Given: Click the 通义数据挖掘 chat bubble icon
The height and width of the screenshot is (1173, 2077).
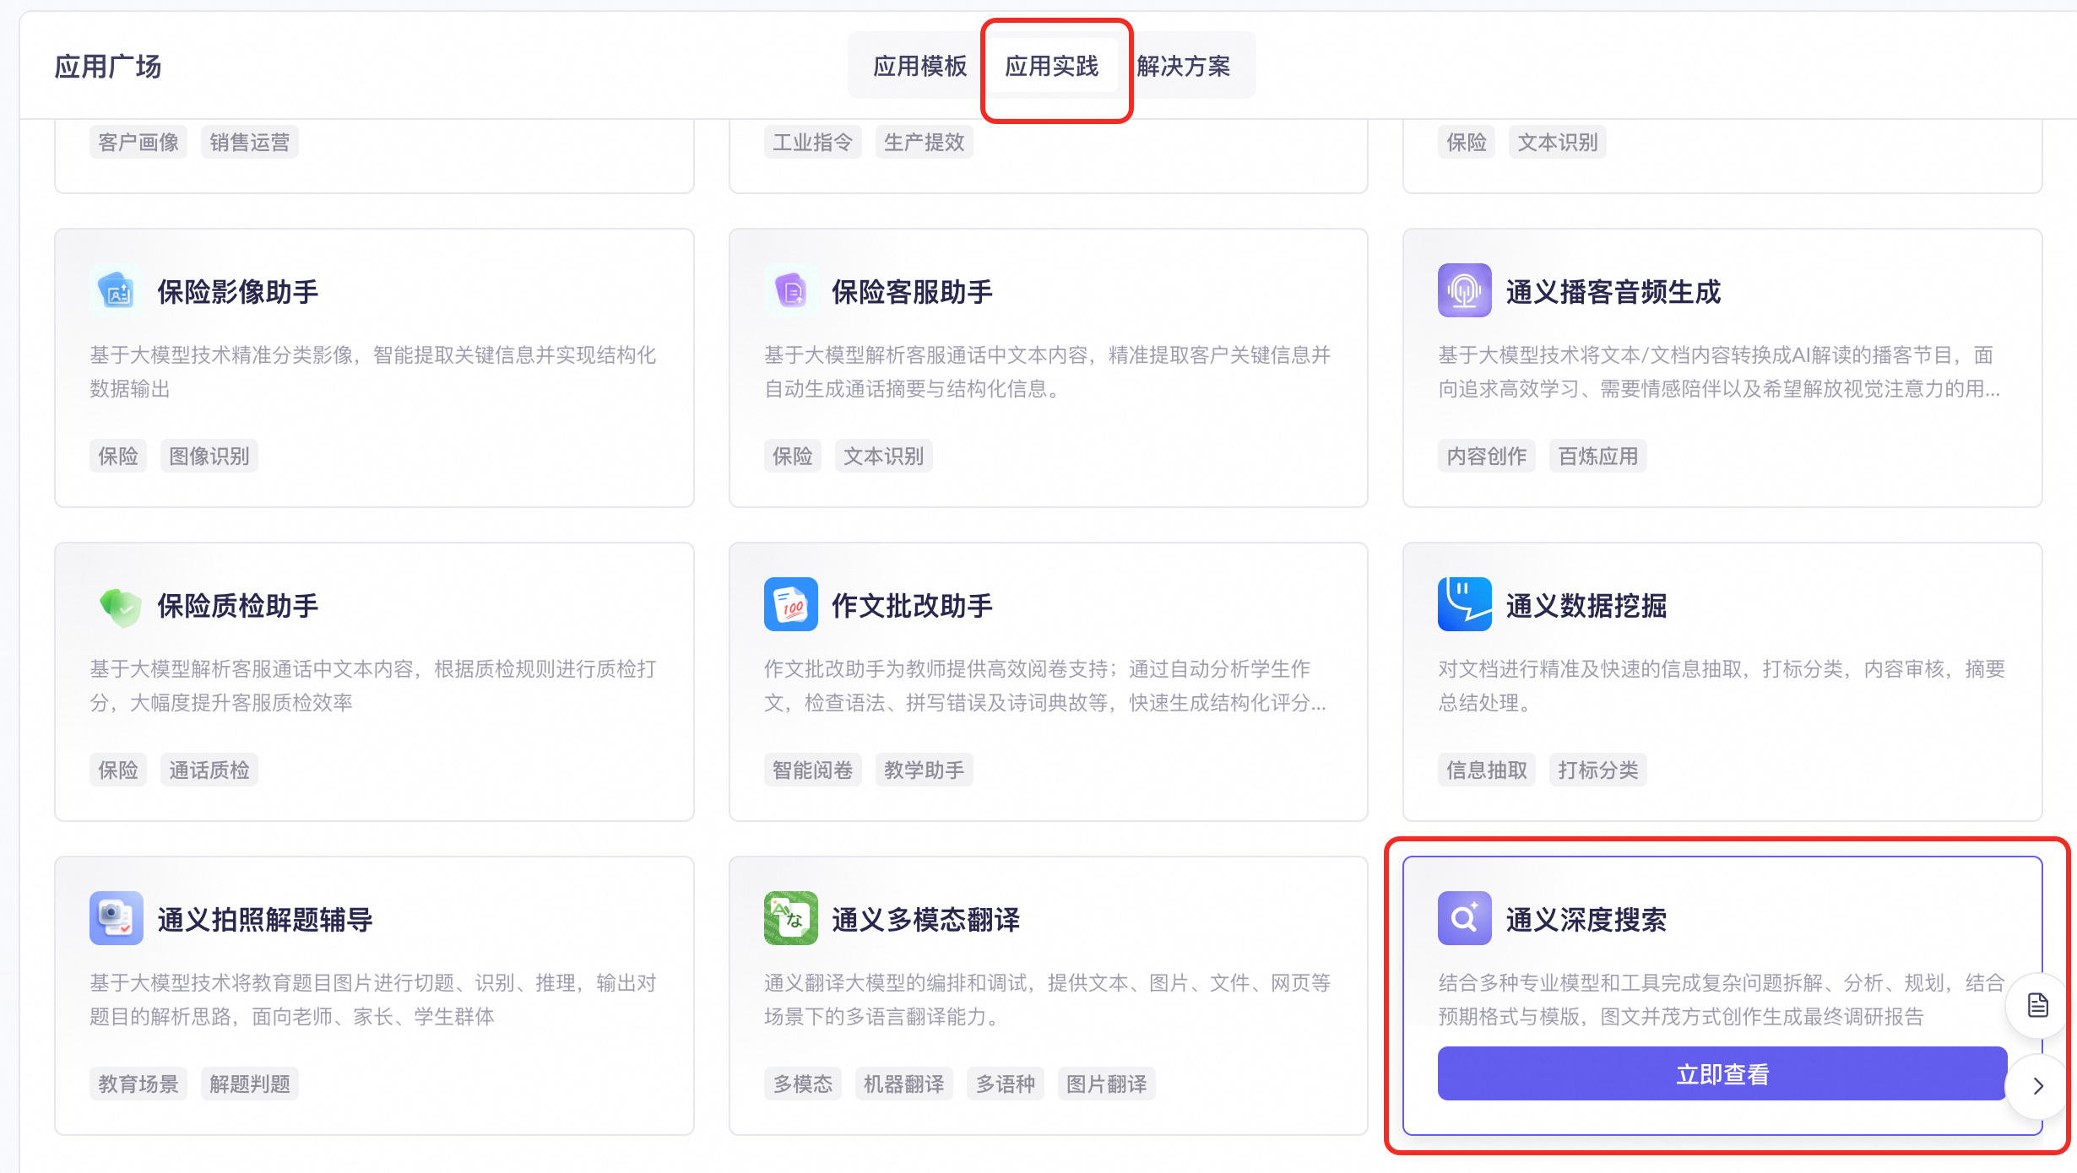Looking at the screenshot, I should point(1464,604).
